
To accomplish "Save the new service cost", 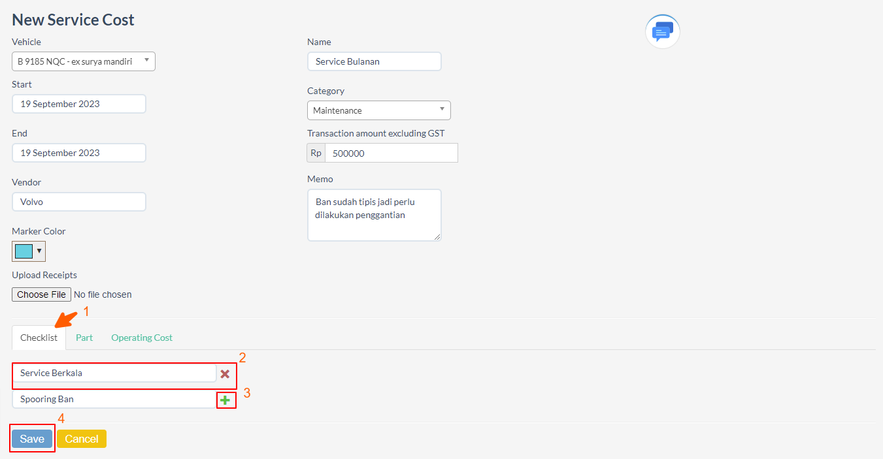I will pos(32,439).
